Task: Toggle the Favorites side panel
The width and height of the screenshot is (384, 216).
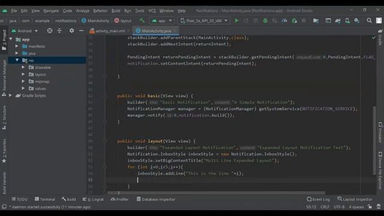Action: (4, 151)
